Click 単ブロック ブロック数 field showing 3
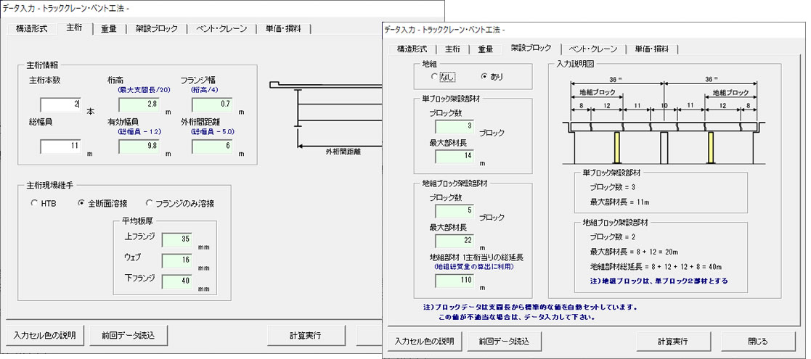Image resolution: width=811 pixels, height=359 pixels. 455,127
